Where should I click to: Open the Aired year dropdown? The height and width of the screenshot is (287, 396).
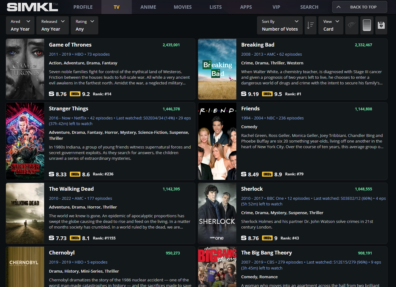pyautogui.click(x=20, y=25)
